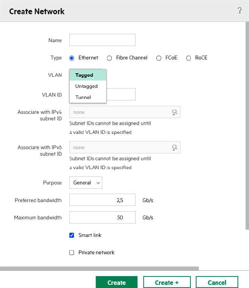Viewport: 249px width, 288px height.
Task: Click the horizontal scrollbar at the bottom
Action: click(x=100, y=268)
